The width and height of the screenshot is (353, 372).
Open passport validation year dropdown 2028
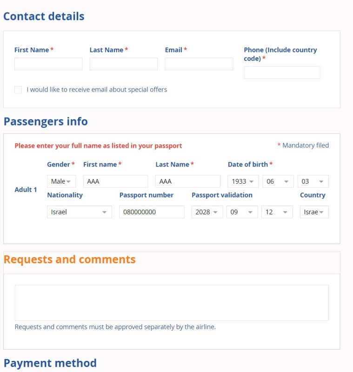pyautogui.click(x=207, y=212)
